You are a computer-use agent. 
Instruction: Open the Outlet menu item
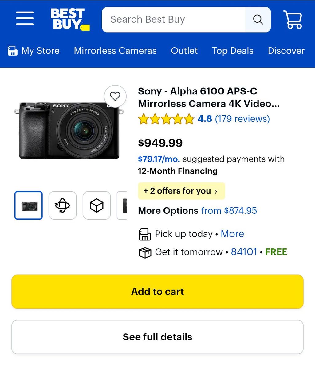(184, 51)
